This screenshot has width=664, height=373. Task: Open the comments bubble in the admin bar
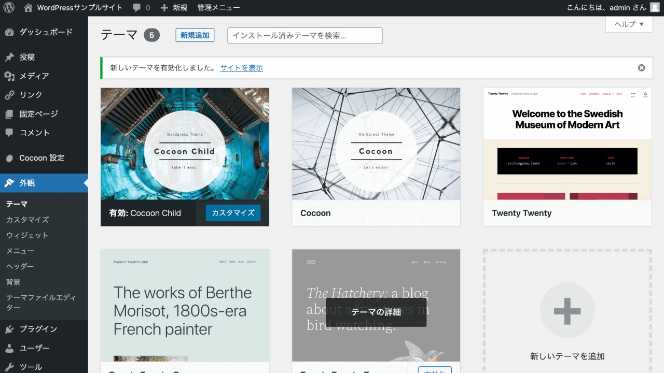tap(136, 8)
